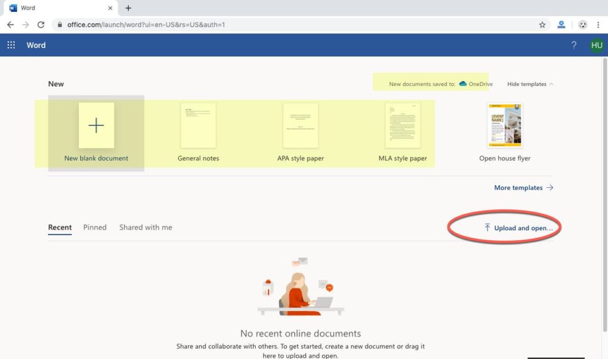Click the Word browser tab
The image size is (608, 359).
pyautogui.click(x=60, y=8)
